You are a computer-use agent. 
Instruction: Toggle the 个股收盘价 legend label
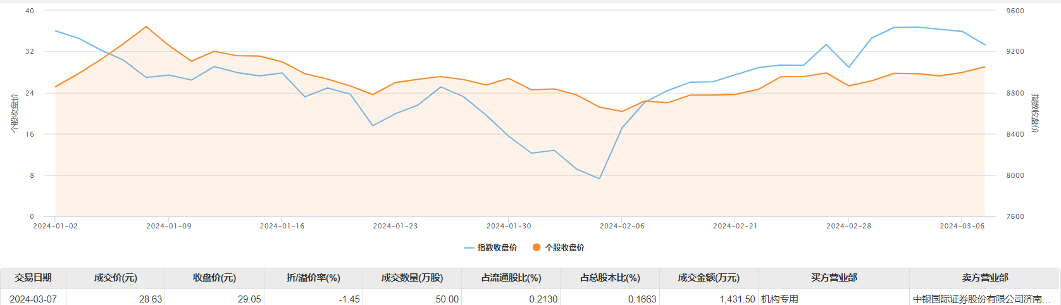coord(564,247)
